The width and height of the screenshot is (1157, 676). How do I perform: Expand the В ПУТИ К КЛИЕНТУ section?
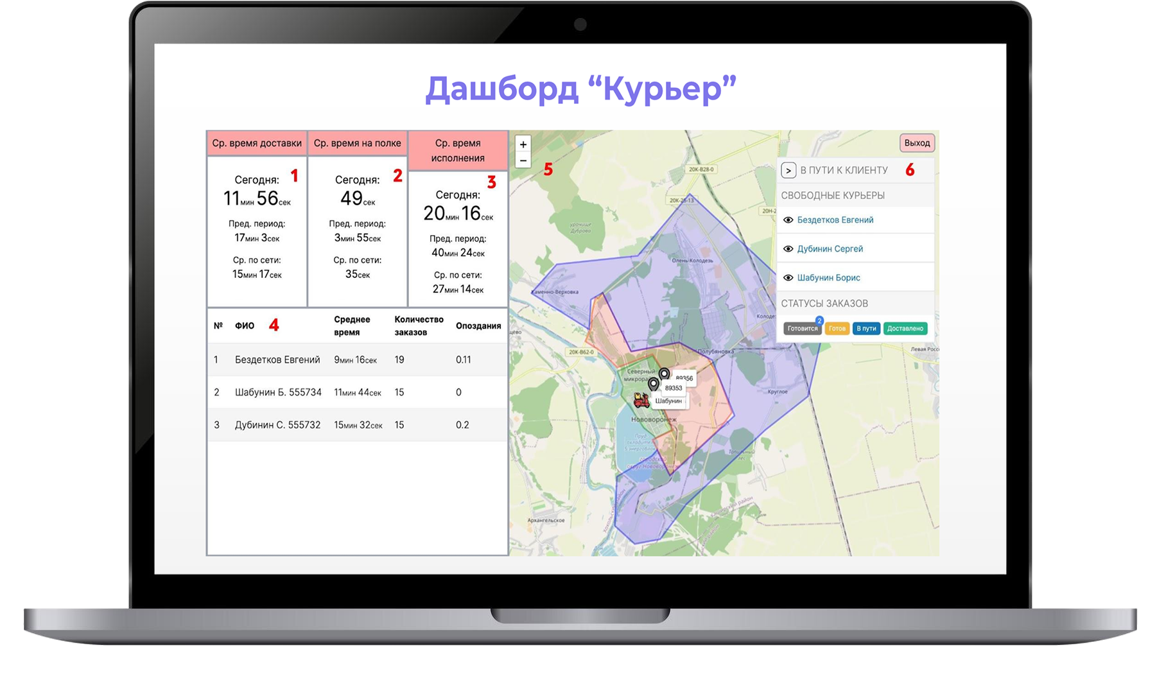788,170
